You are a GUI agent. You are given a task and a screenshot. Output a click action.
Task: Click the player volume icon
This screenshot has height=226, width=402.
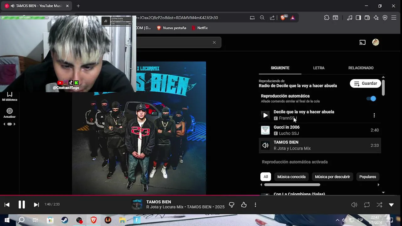click(x=354, y=205)
